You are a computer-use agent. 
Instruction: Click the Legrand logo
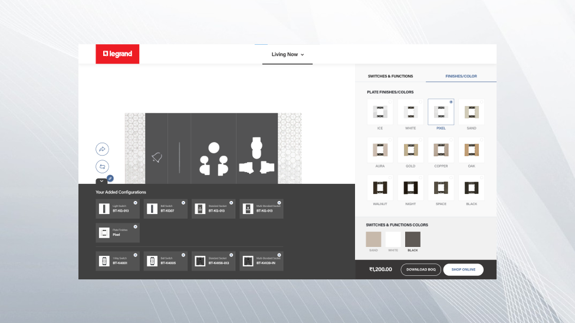[x=117, y=54]
